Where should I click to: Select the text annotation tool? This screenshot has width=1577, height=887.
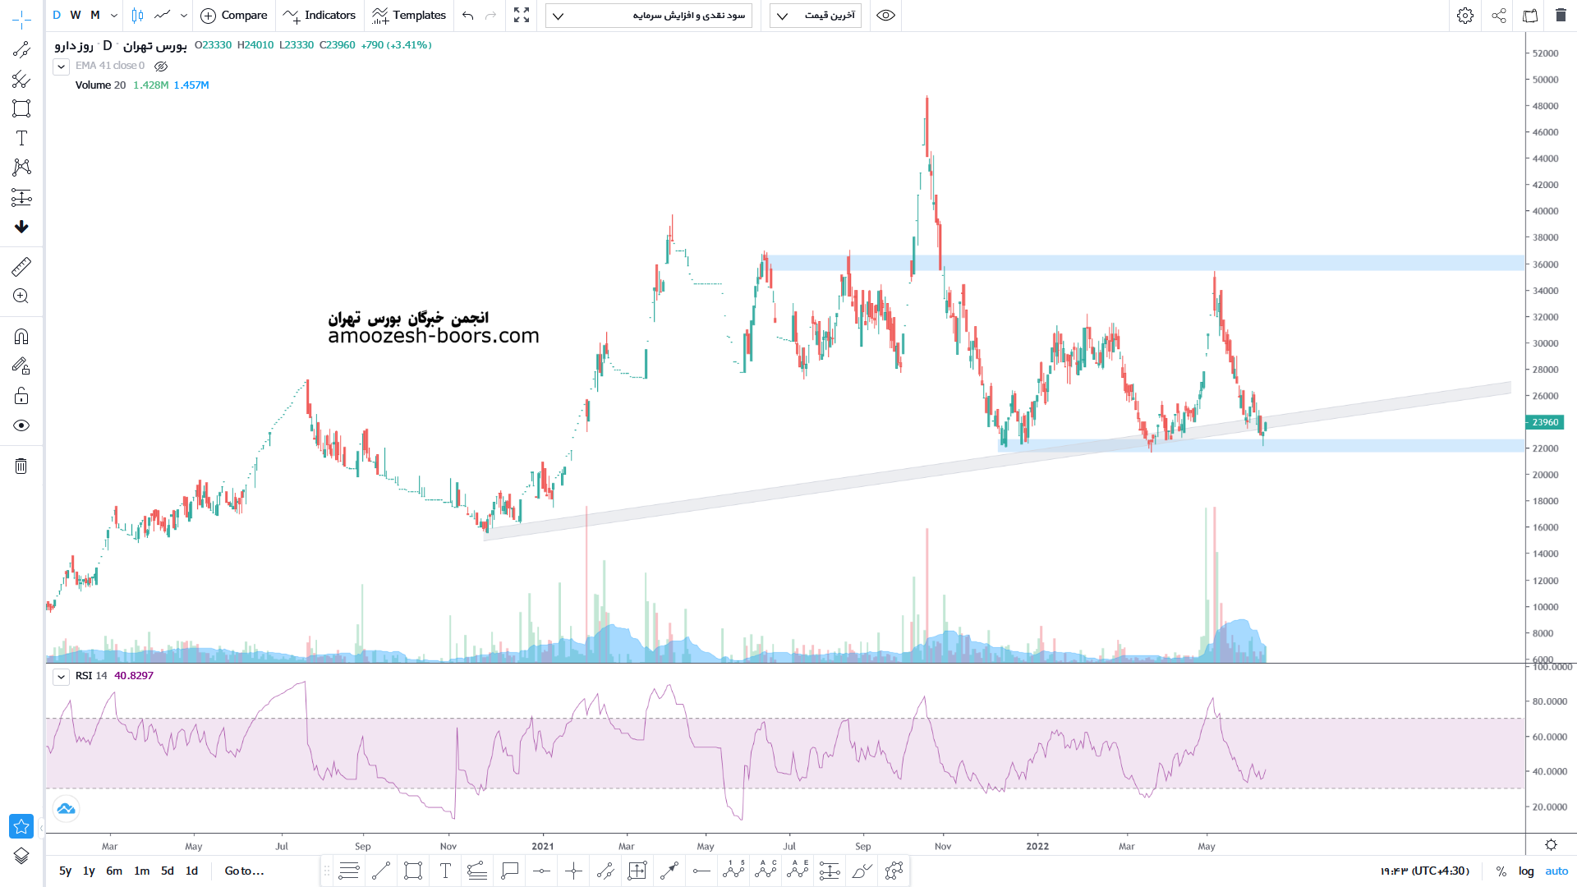(x=21, y=138)
